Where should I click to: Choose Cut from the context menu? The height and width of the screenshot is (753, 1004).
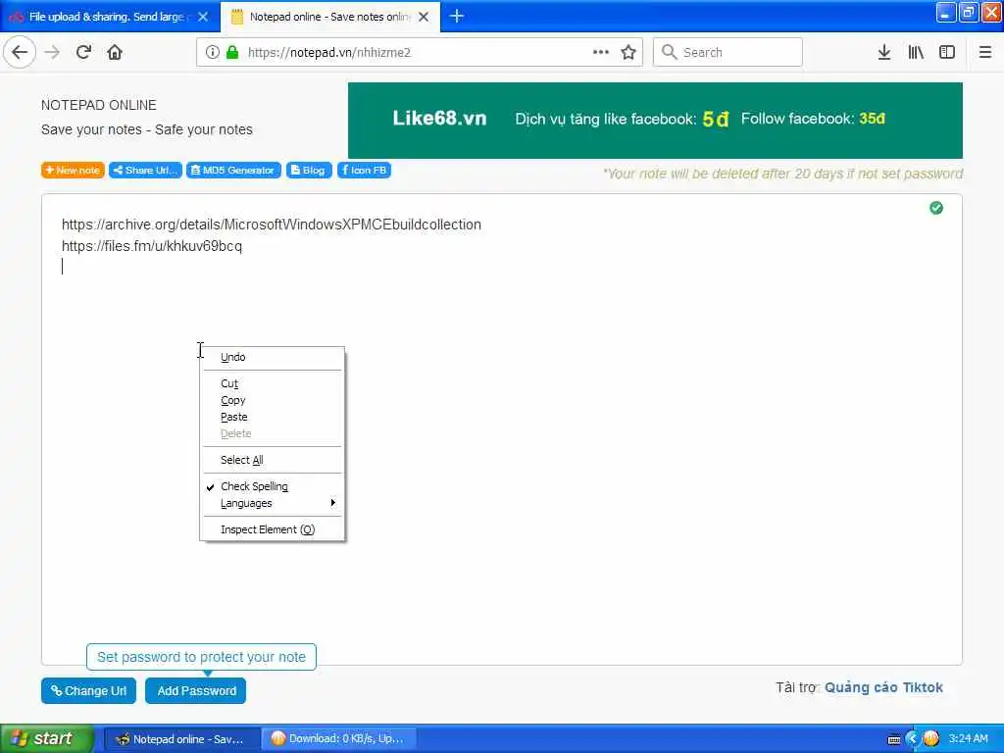273,383
